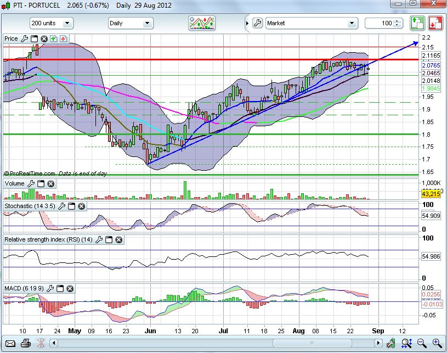This screenshot has height=353, width=447.
Task: Click the green Buy order button
Action: 417,23
